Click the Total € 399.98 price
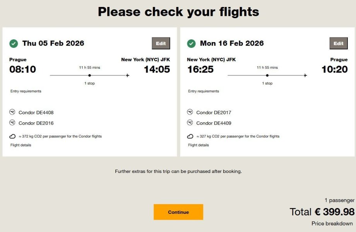 [x=322, y=212]
